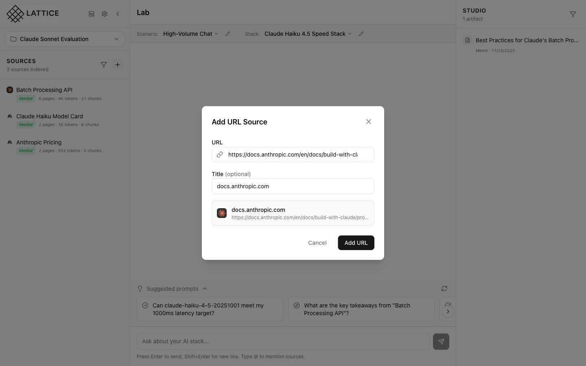Screen dimensions: 586x366
Task: Click into the Title optional field
Action: (x=293, y=186)
